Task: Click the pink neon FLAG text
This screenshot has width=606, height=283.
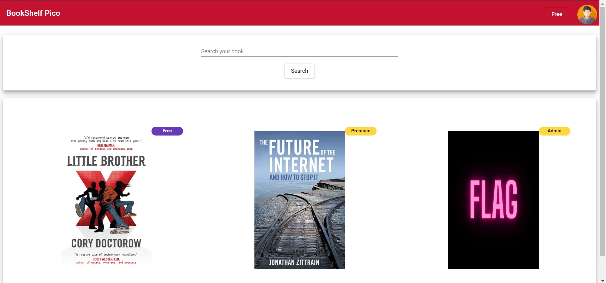Action: pos(493,199)
